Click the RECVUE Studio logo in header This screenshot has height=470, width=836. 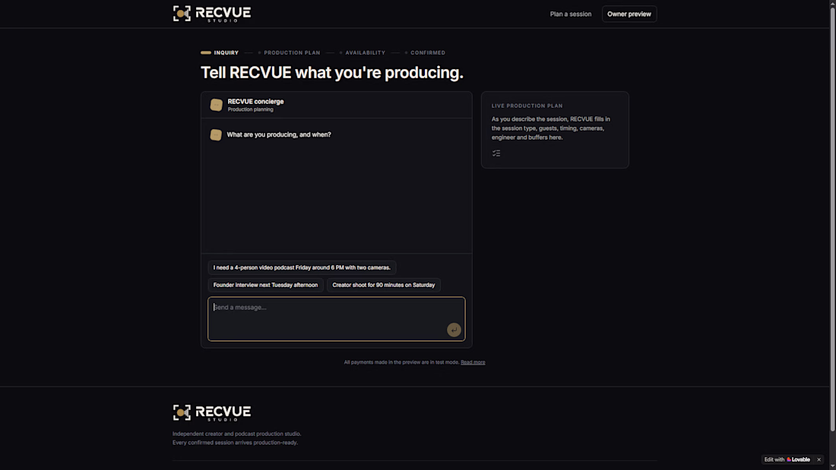[212, 14]
